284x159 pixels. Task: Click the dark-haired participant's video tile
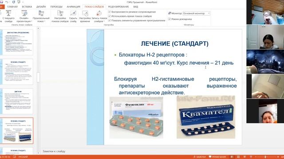coord(265,37)
